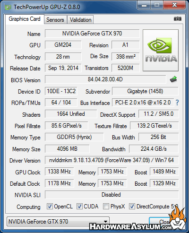
Task: Click the Driver Version label
Action: pyautogui.click(x=25, y=161)
